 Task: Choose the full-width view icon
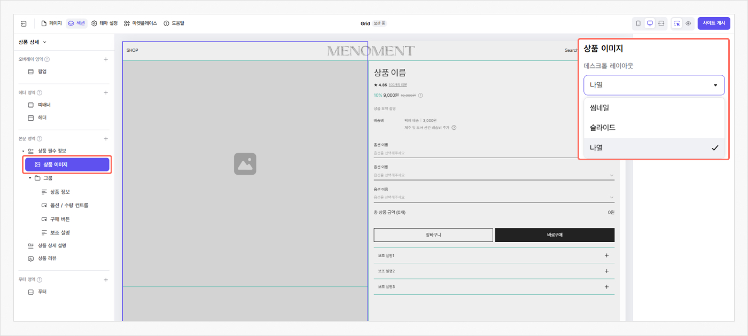tap(661, 24)
